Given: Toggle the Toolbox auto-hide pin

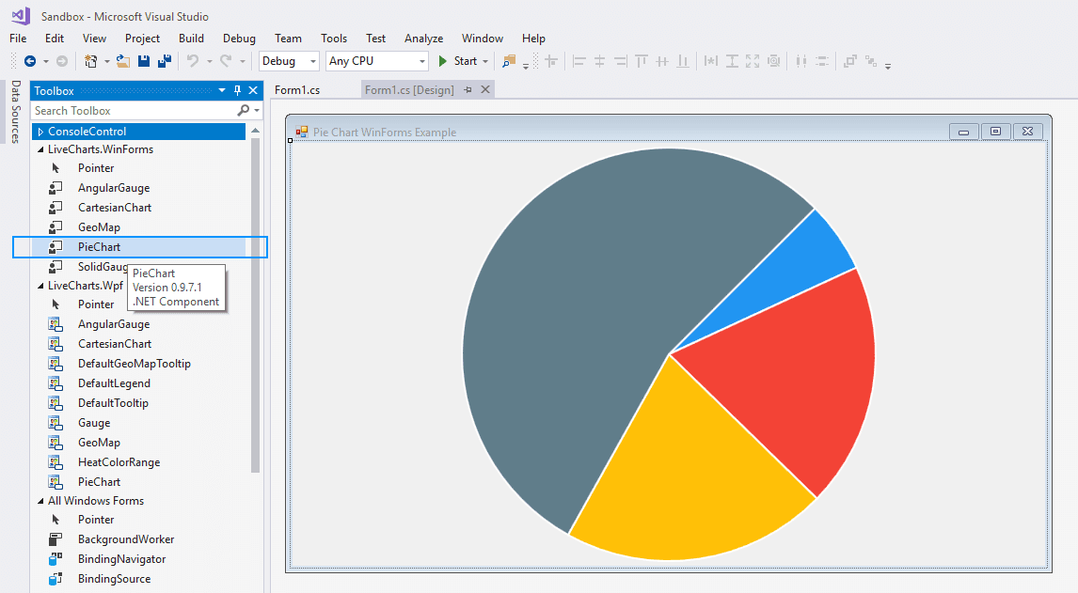Looking at the screenshot, I should (238, 90).
